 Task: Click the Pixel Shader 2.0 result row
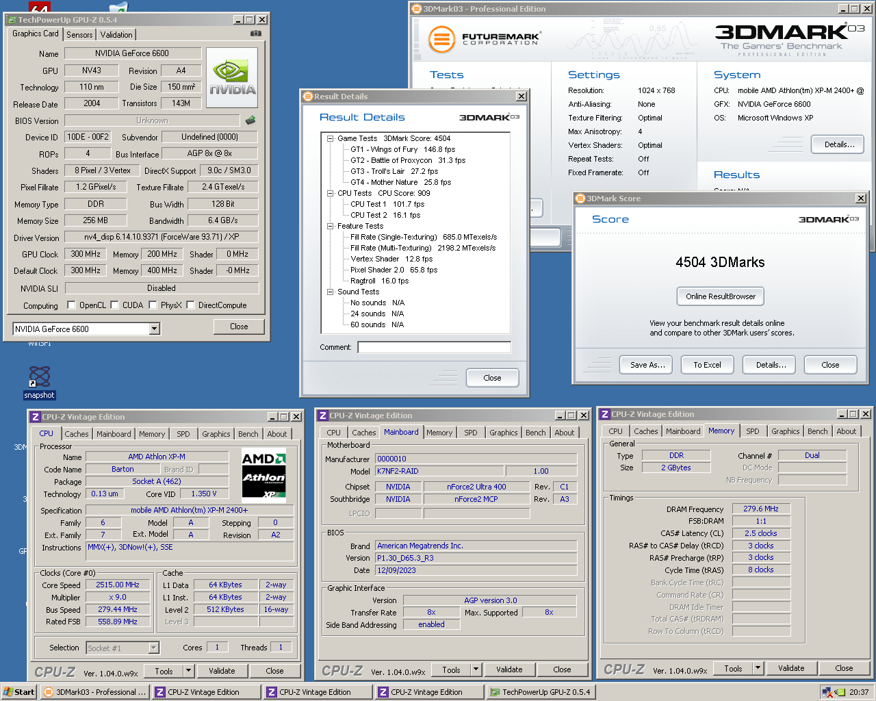394,270
